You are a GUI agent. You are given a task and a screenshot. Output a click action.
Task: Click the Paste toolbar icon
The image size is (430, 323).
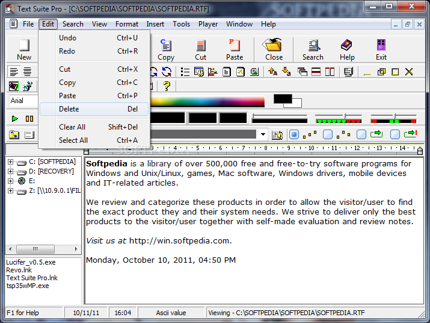click(x=235, y=49)
